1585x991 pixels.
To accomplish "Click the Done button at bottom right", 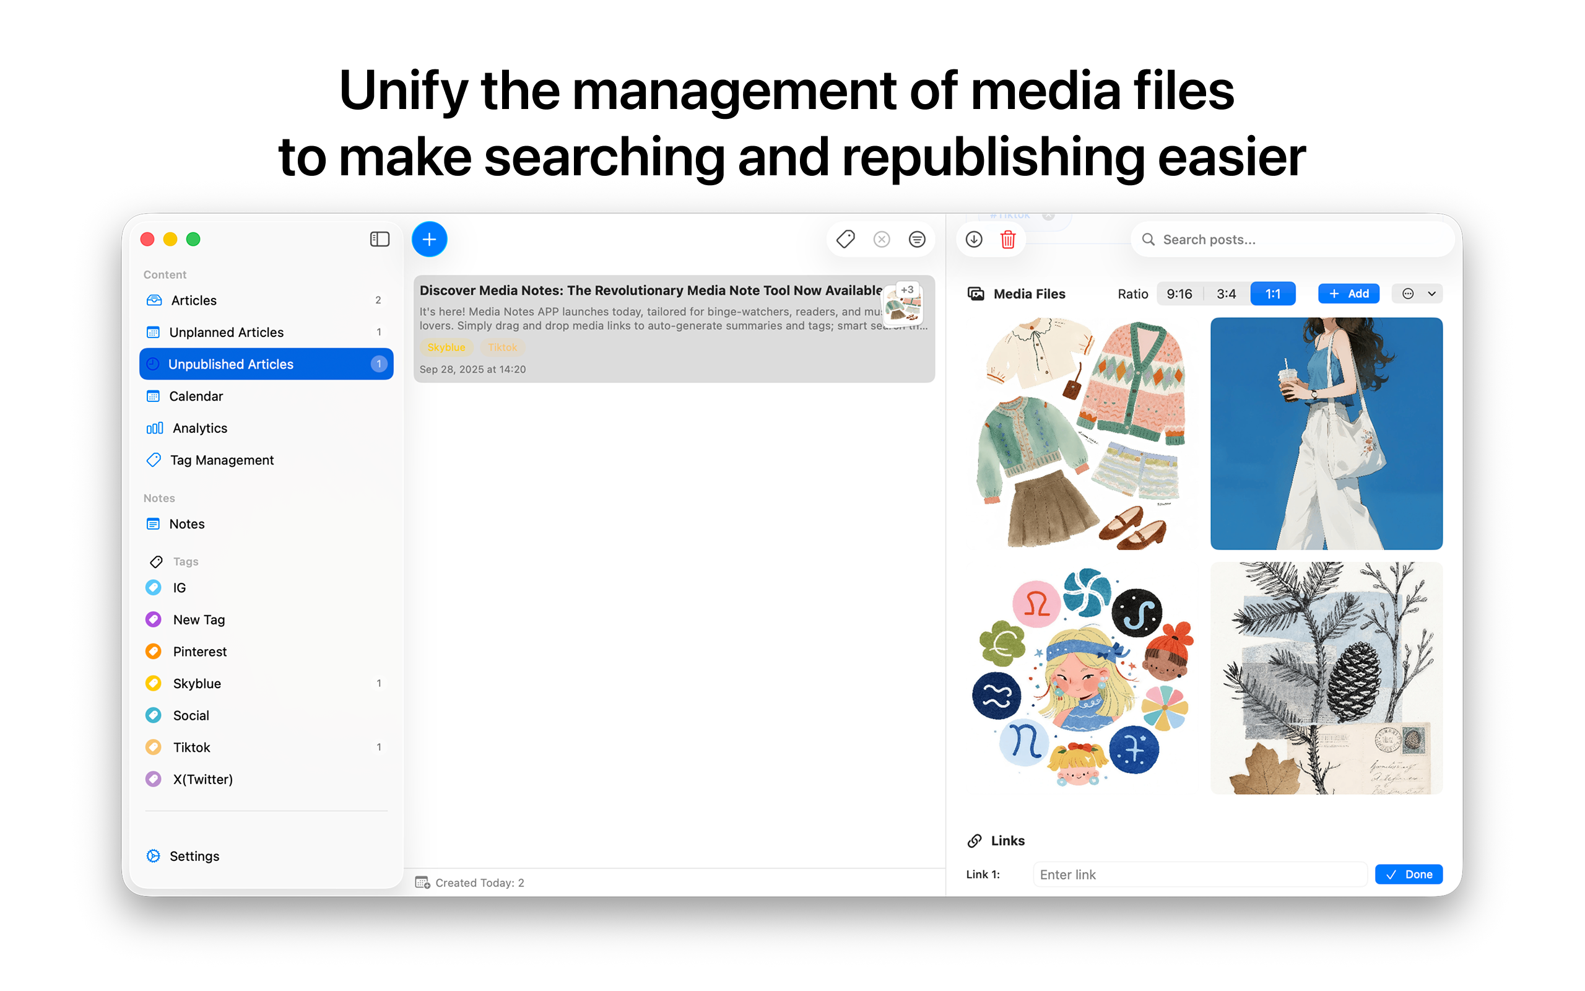I will (1409, 874).
